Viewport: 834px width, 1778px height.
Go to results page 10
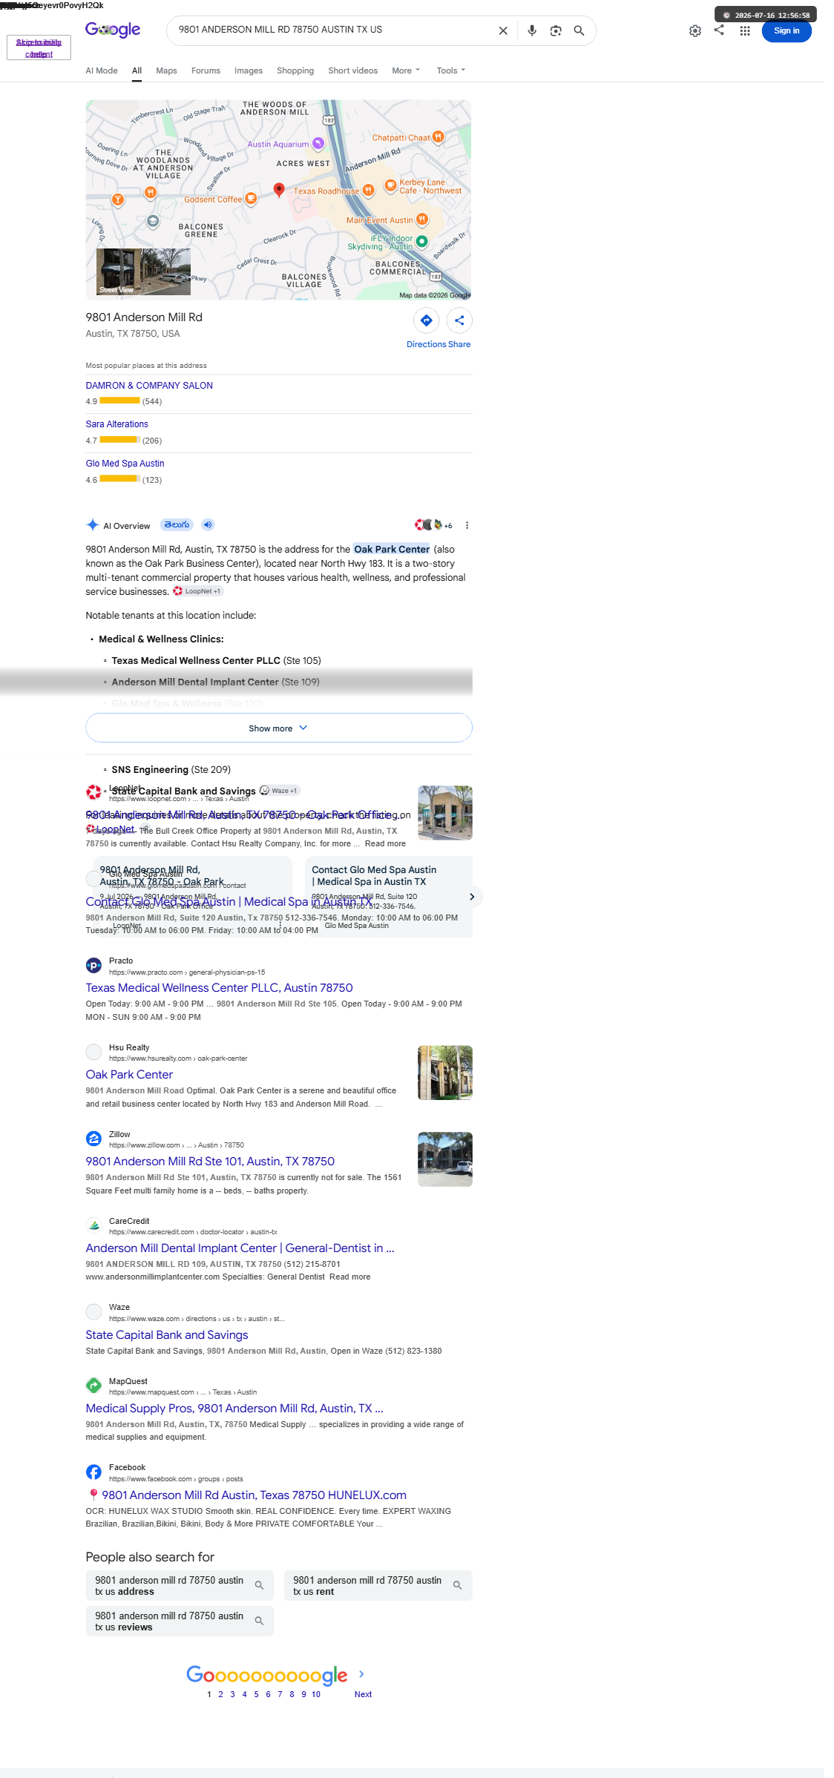coord(316,1694)
